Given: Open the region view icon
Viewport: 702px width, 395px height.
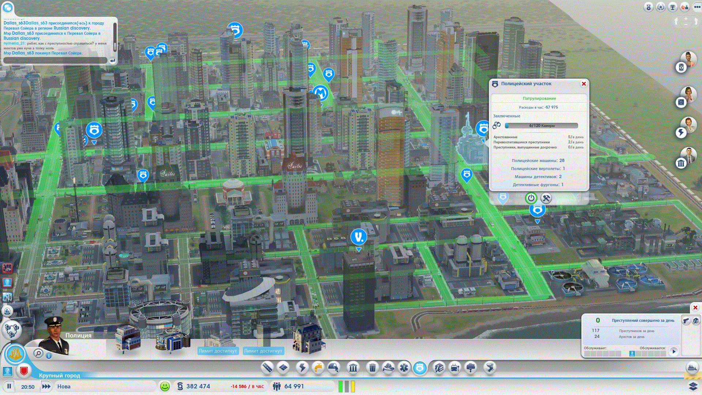Looking at the screenshot, I should click(12, 330).
